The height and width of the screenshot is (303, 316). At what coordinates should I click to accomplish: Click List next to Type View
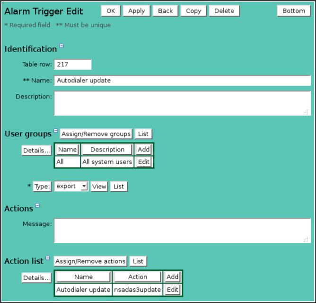(x=119, y=187)
